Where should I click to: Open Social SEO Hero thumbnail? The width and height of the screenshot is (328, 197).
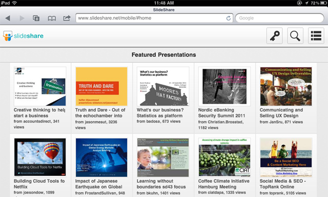coord(286,157)
